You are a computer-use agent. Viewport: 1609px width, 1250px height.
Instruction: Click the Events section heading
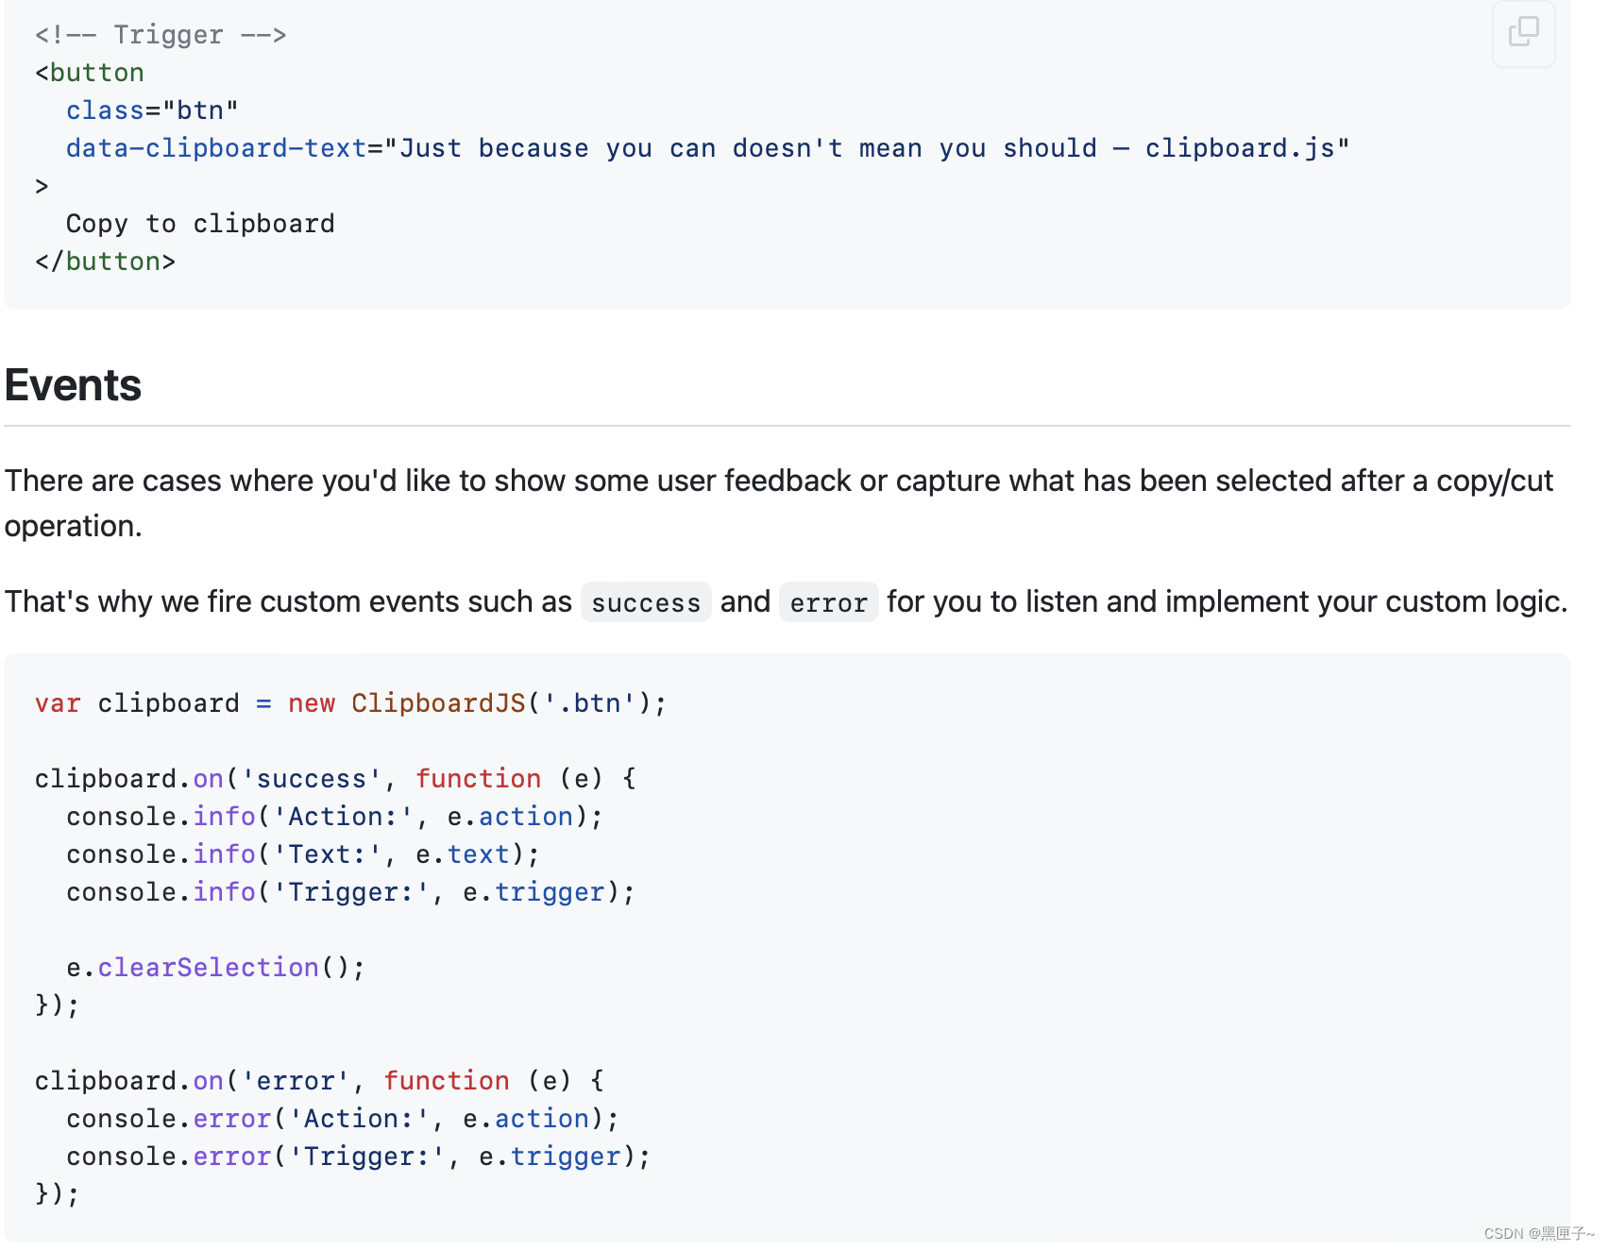tap(73, 385)
